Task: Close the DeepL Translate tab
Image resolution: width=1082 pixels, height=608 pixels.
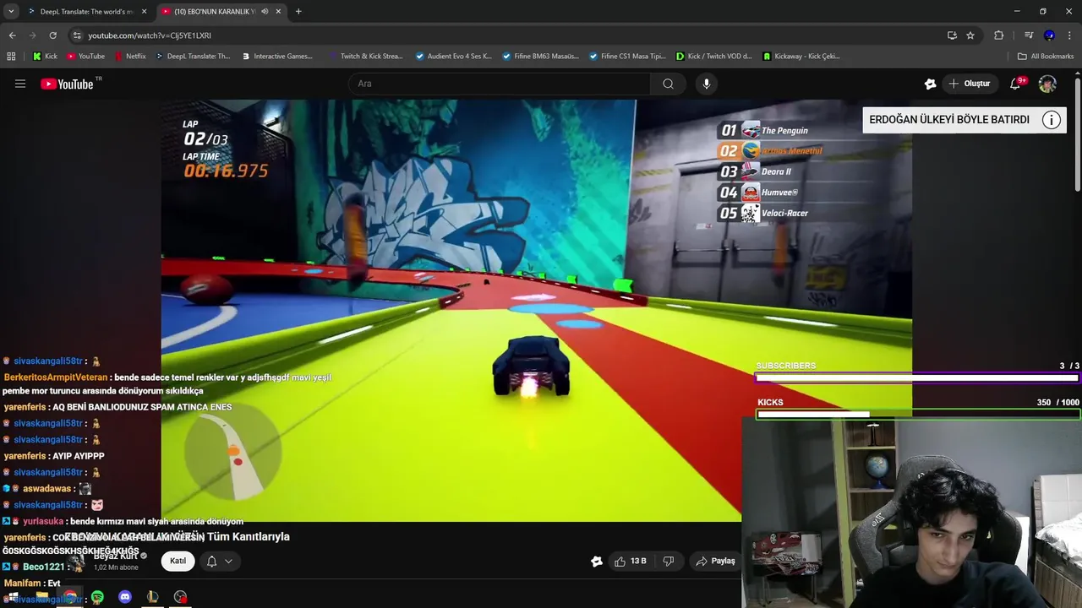Action: (144, 12)
